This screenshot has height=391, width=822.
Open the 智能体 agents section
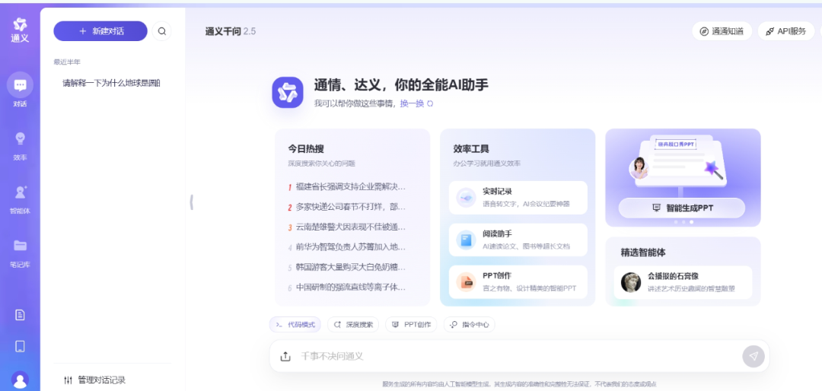(x=20, y=200)
